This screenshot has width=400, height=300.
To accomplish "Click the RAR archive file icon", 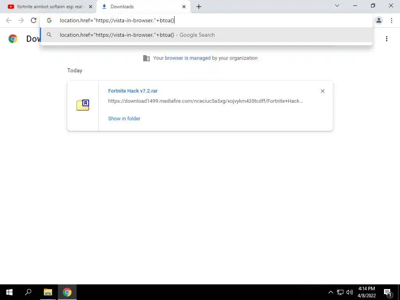I will pos(83,105).
